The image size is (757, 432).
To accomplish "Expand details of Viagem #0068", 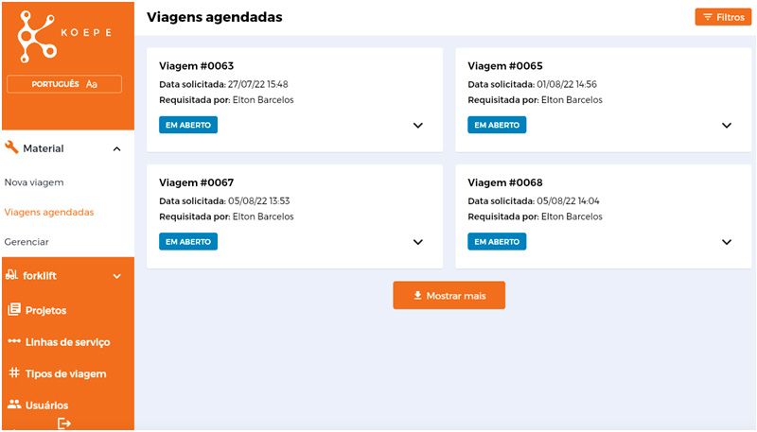I will pos(727,242).
